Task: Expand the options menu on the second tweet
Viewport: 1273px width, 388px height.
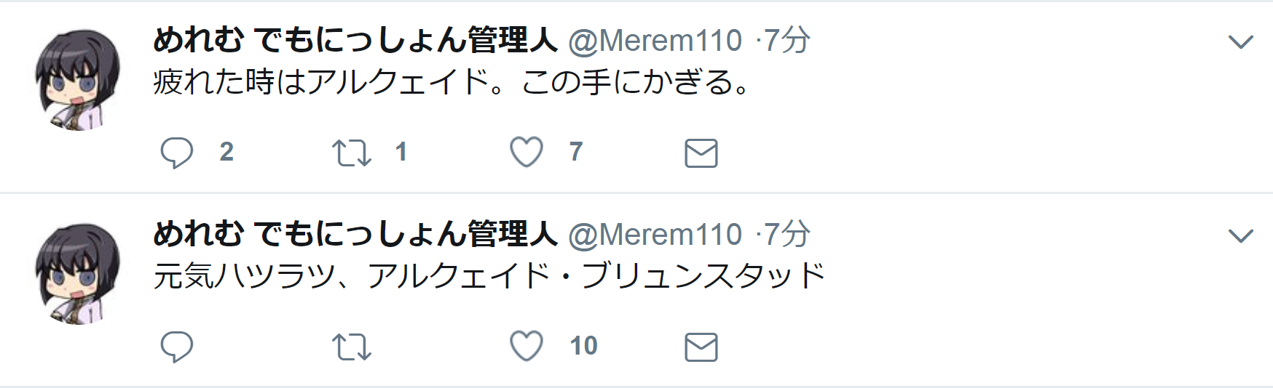Action: click(x=1240, y=236)
